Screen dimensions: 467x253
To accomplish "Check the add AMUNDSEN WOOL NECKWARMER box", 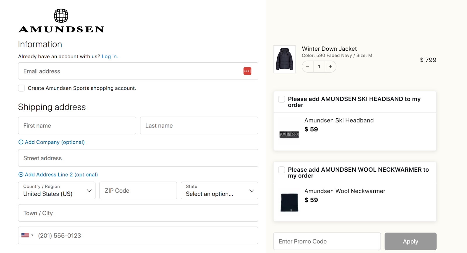I will click(x=281, y=170).
